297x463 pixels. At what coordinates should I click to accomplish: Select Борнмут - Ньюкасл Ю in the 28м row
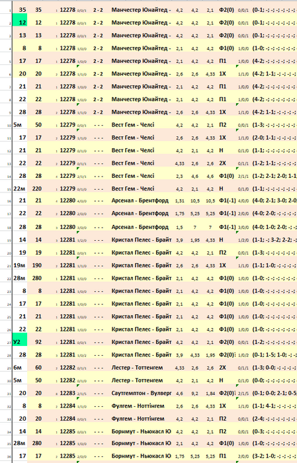[x=141, y=443]
